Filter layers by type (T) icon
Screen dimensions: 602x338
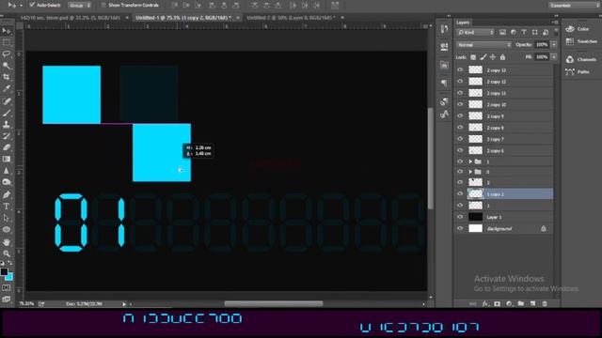click(x=524, y=33)
